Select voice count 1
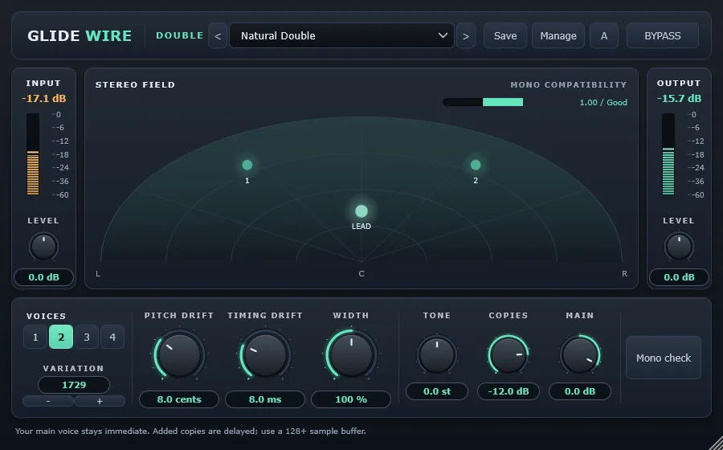 [x=35, y=337]
